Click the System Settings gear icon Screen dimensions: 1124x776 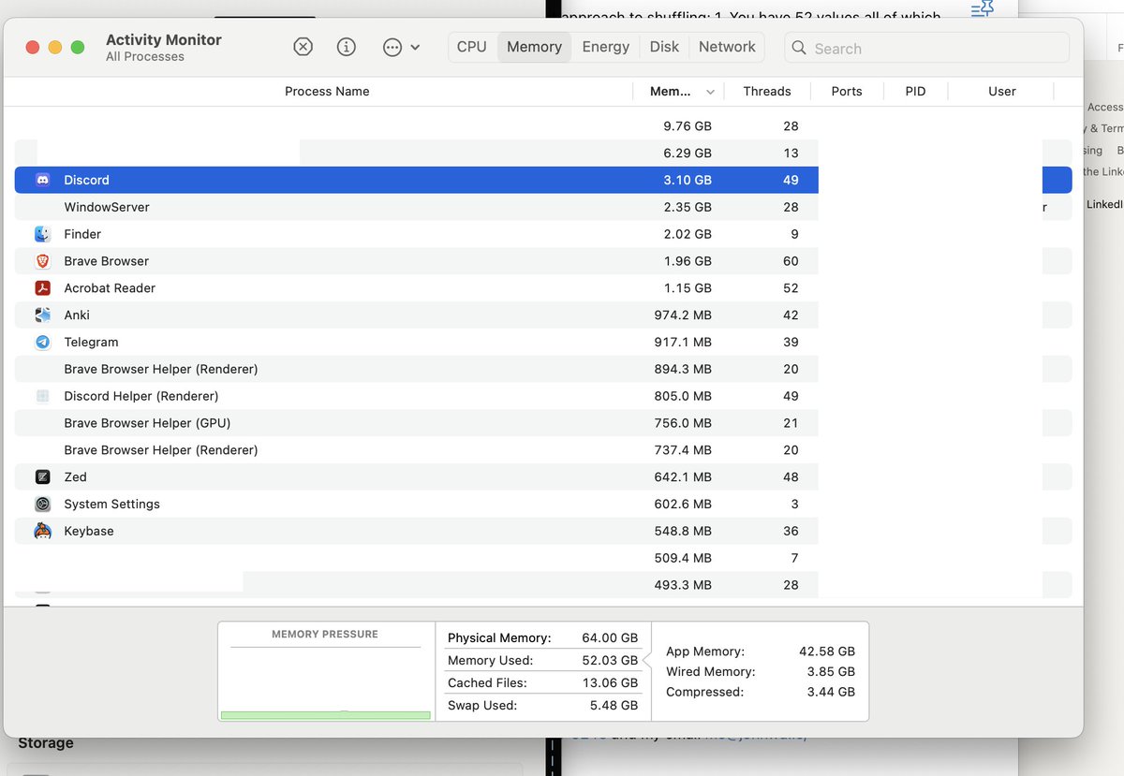42,505
